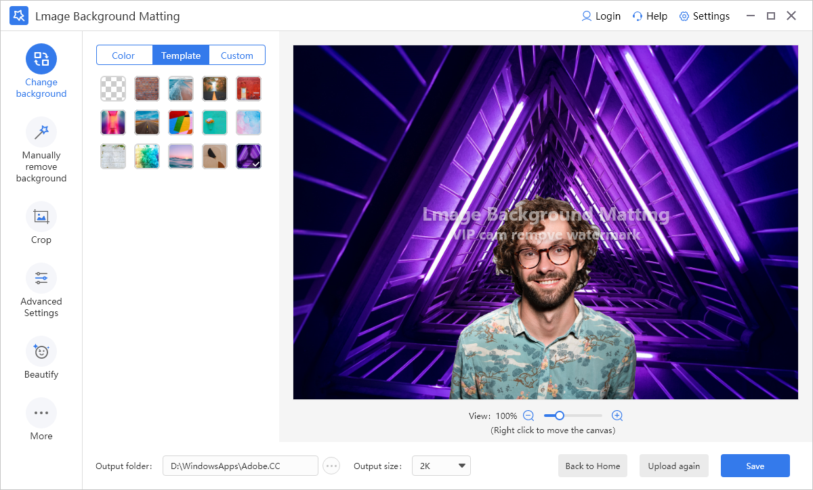Save the edited image
The image size is (813, 490).
(x=755, y=466)
